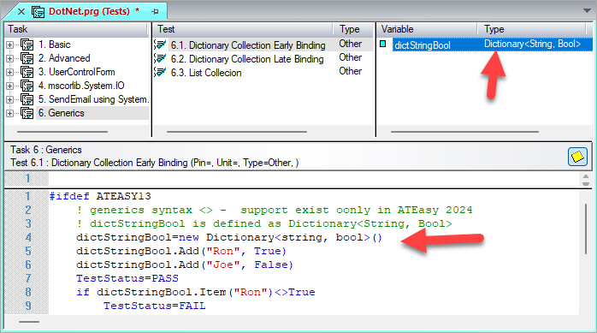This screenshot has height=333, width=597.
Task: Click the Dictionary<String, Bool> type cell
Action: [x=532, y=45]
